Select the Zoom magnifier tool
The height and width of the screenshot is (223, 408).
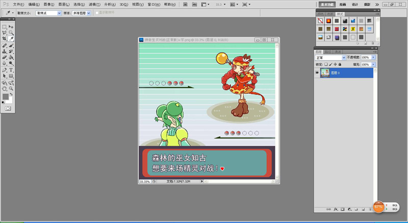pos(11,89)
